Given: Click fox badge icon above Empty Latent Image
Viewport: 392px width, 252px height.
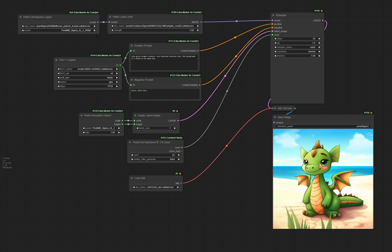Looking at the screenshot, I should [177, 111].
